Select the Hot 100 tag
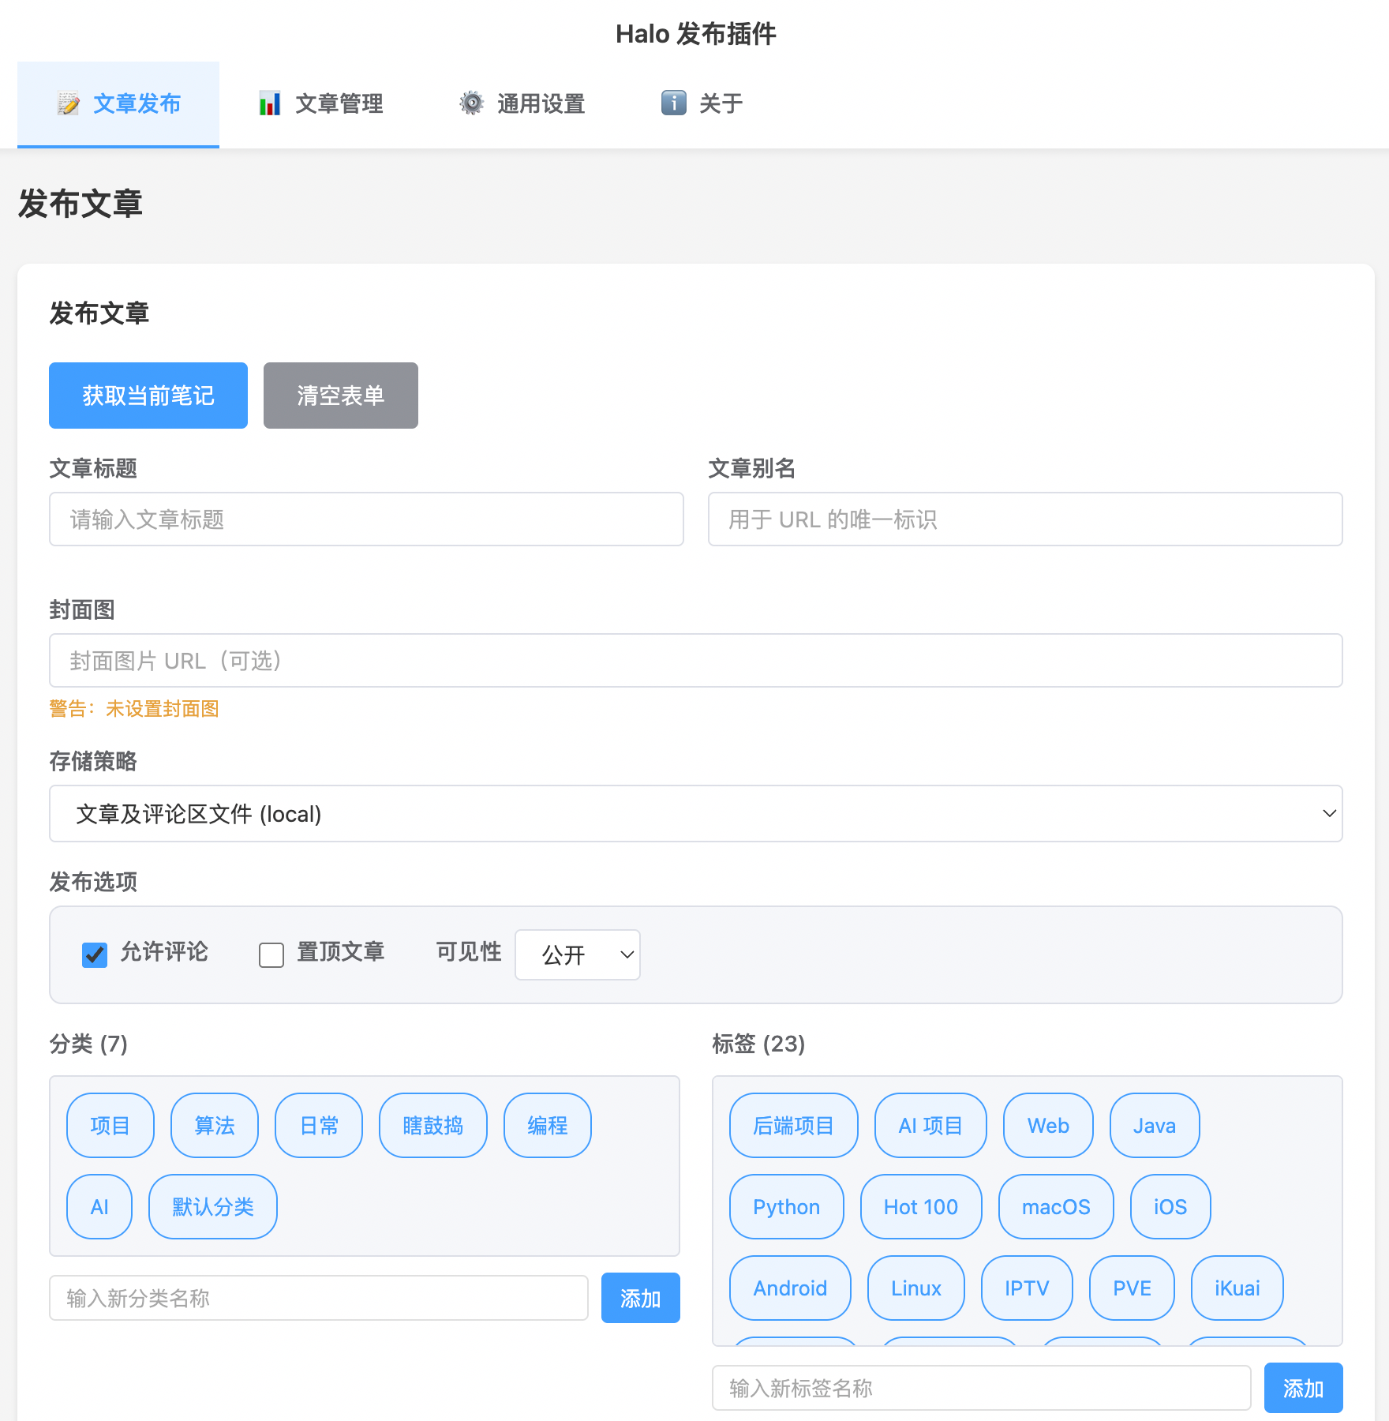This screenshot has height=1421, width=1389. click(x=921, y=1207)
